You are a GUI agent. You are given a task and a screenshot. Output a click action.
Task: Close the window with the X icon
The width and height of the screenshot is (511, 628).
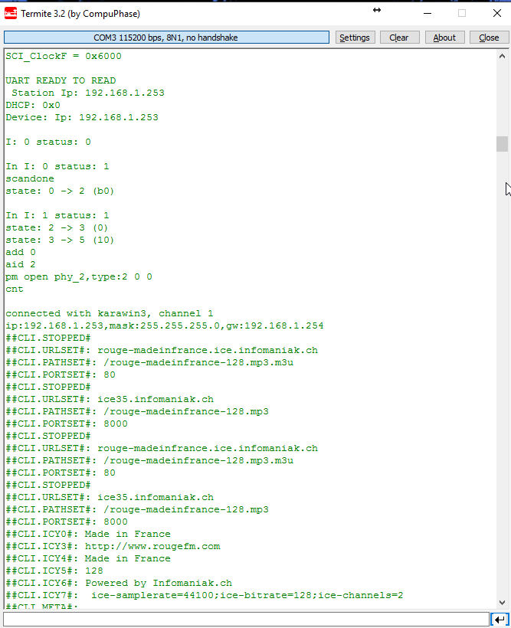click(497, 13)
